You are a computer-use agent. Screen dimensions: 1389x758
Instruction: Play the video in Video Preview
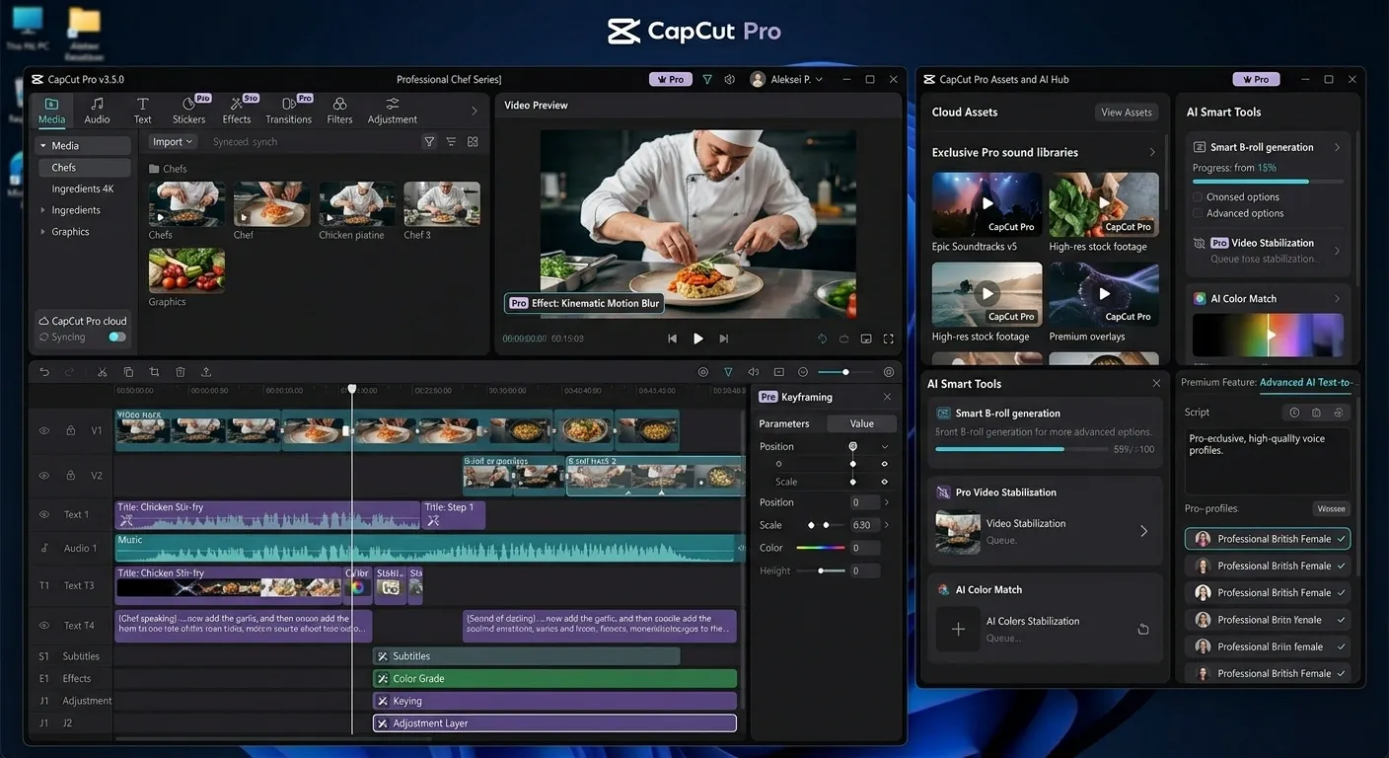tap(698, 339)
